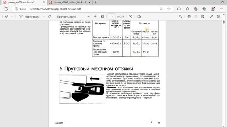This screenshot has width=227, height=127.
Task: Select the highlight tool in the PDF toolbar
Action: [6, 17]
